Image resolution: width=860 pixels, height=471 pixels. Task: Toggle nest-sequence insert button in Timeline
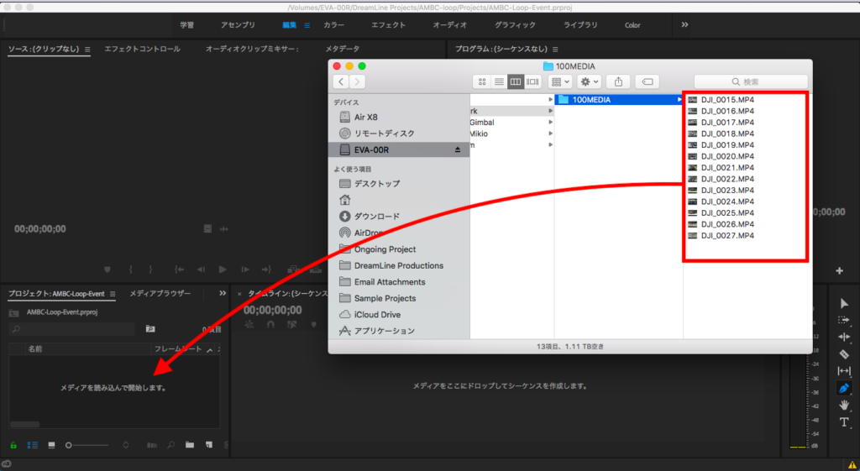pyautogui.click(x=249, y=324)
